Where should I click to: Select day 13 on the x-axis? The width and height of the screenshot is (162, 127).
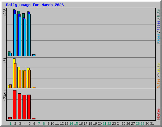tap(66, 124)
